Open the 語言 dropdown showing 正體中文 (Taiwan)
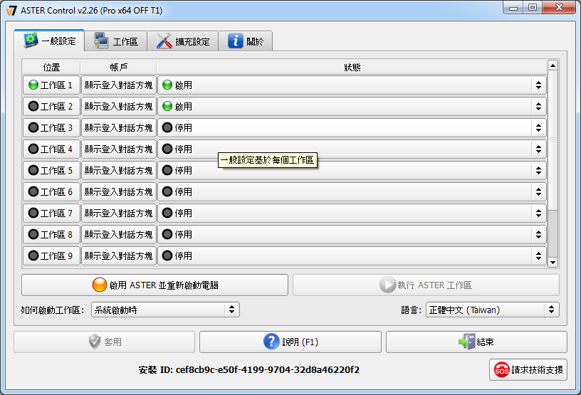Screen dimensions: 581x395 (493, 310)
